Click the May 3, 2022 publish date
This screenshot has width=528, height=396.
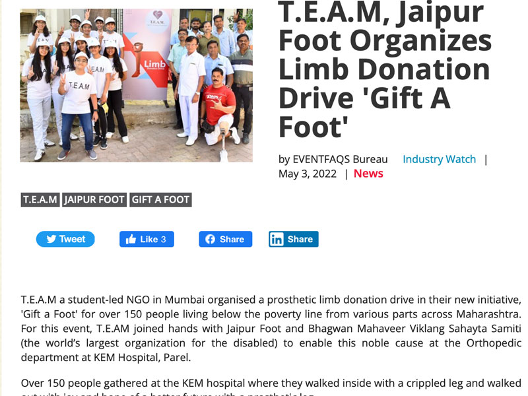click(x=308, y=174)
